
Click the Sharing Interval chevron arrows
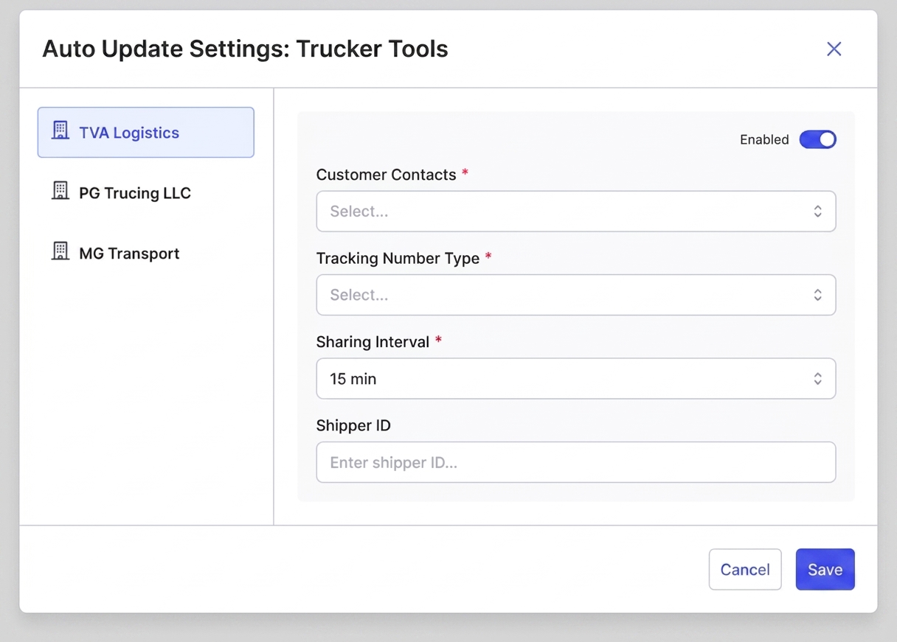pyautogui.click(x=817, y=379)
